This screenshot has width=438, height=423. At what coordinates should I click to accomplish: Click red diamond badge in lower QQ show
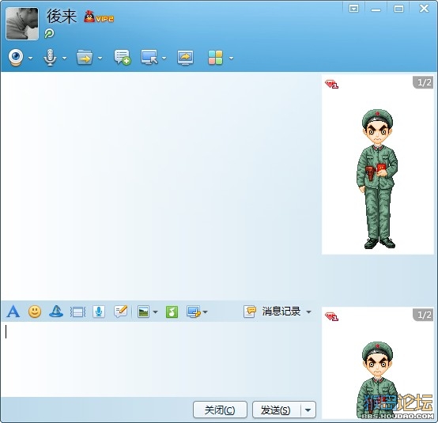[x=331, y=317]
